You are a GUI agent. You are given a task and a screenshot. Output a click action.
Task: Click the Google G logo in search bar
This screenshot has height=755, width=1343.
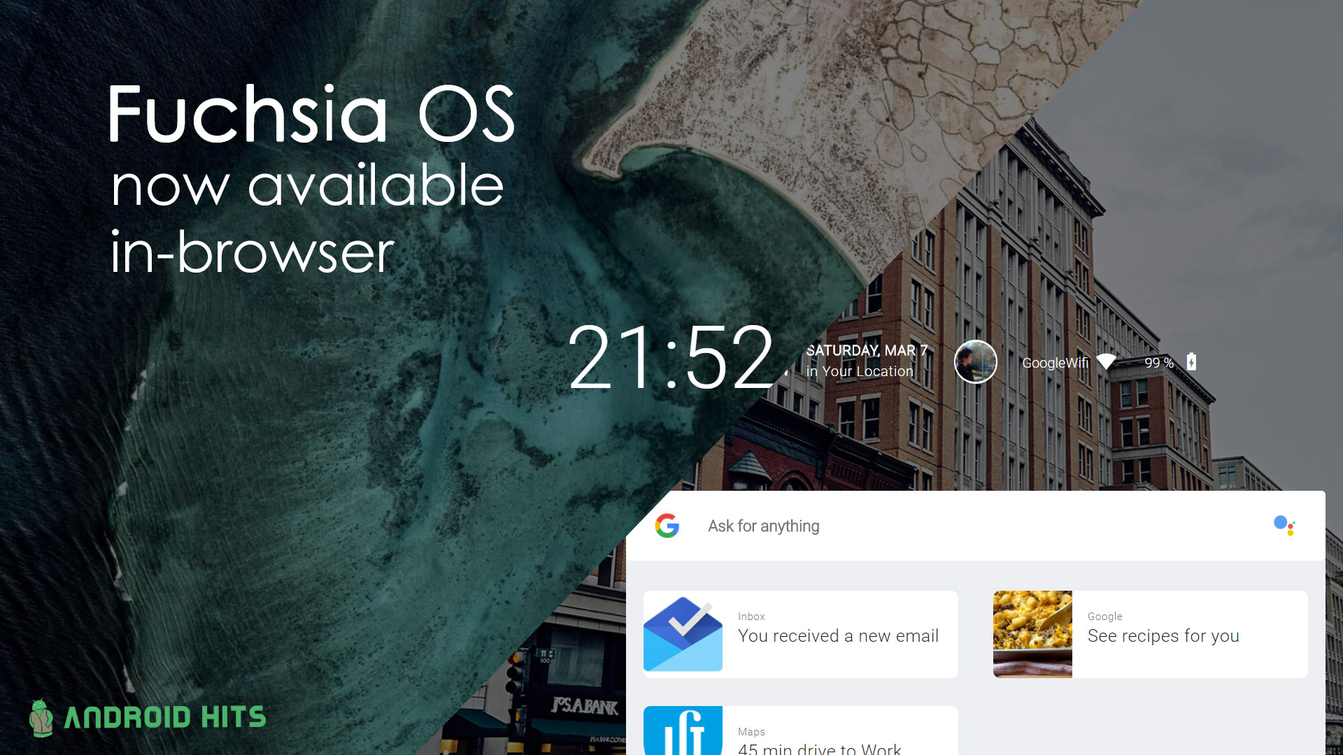click(667, 526)
